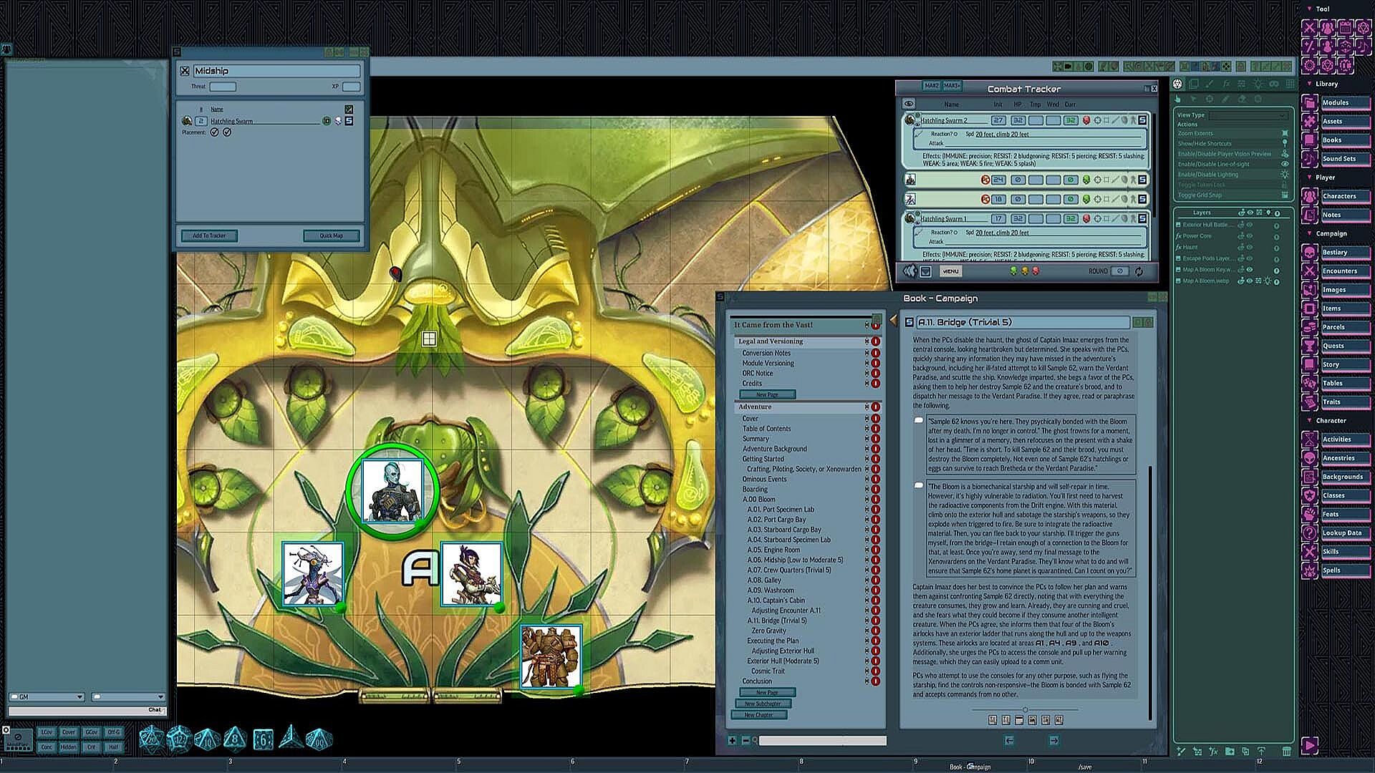The height and width of the screenshot is (773, 1375).
Task: Click the Zoom Extents icon
Action: pos(1284,133)
